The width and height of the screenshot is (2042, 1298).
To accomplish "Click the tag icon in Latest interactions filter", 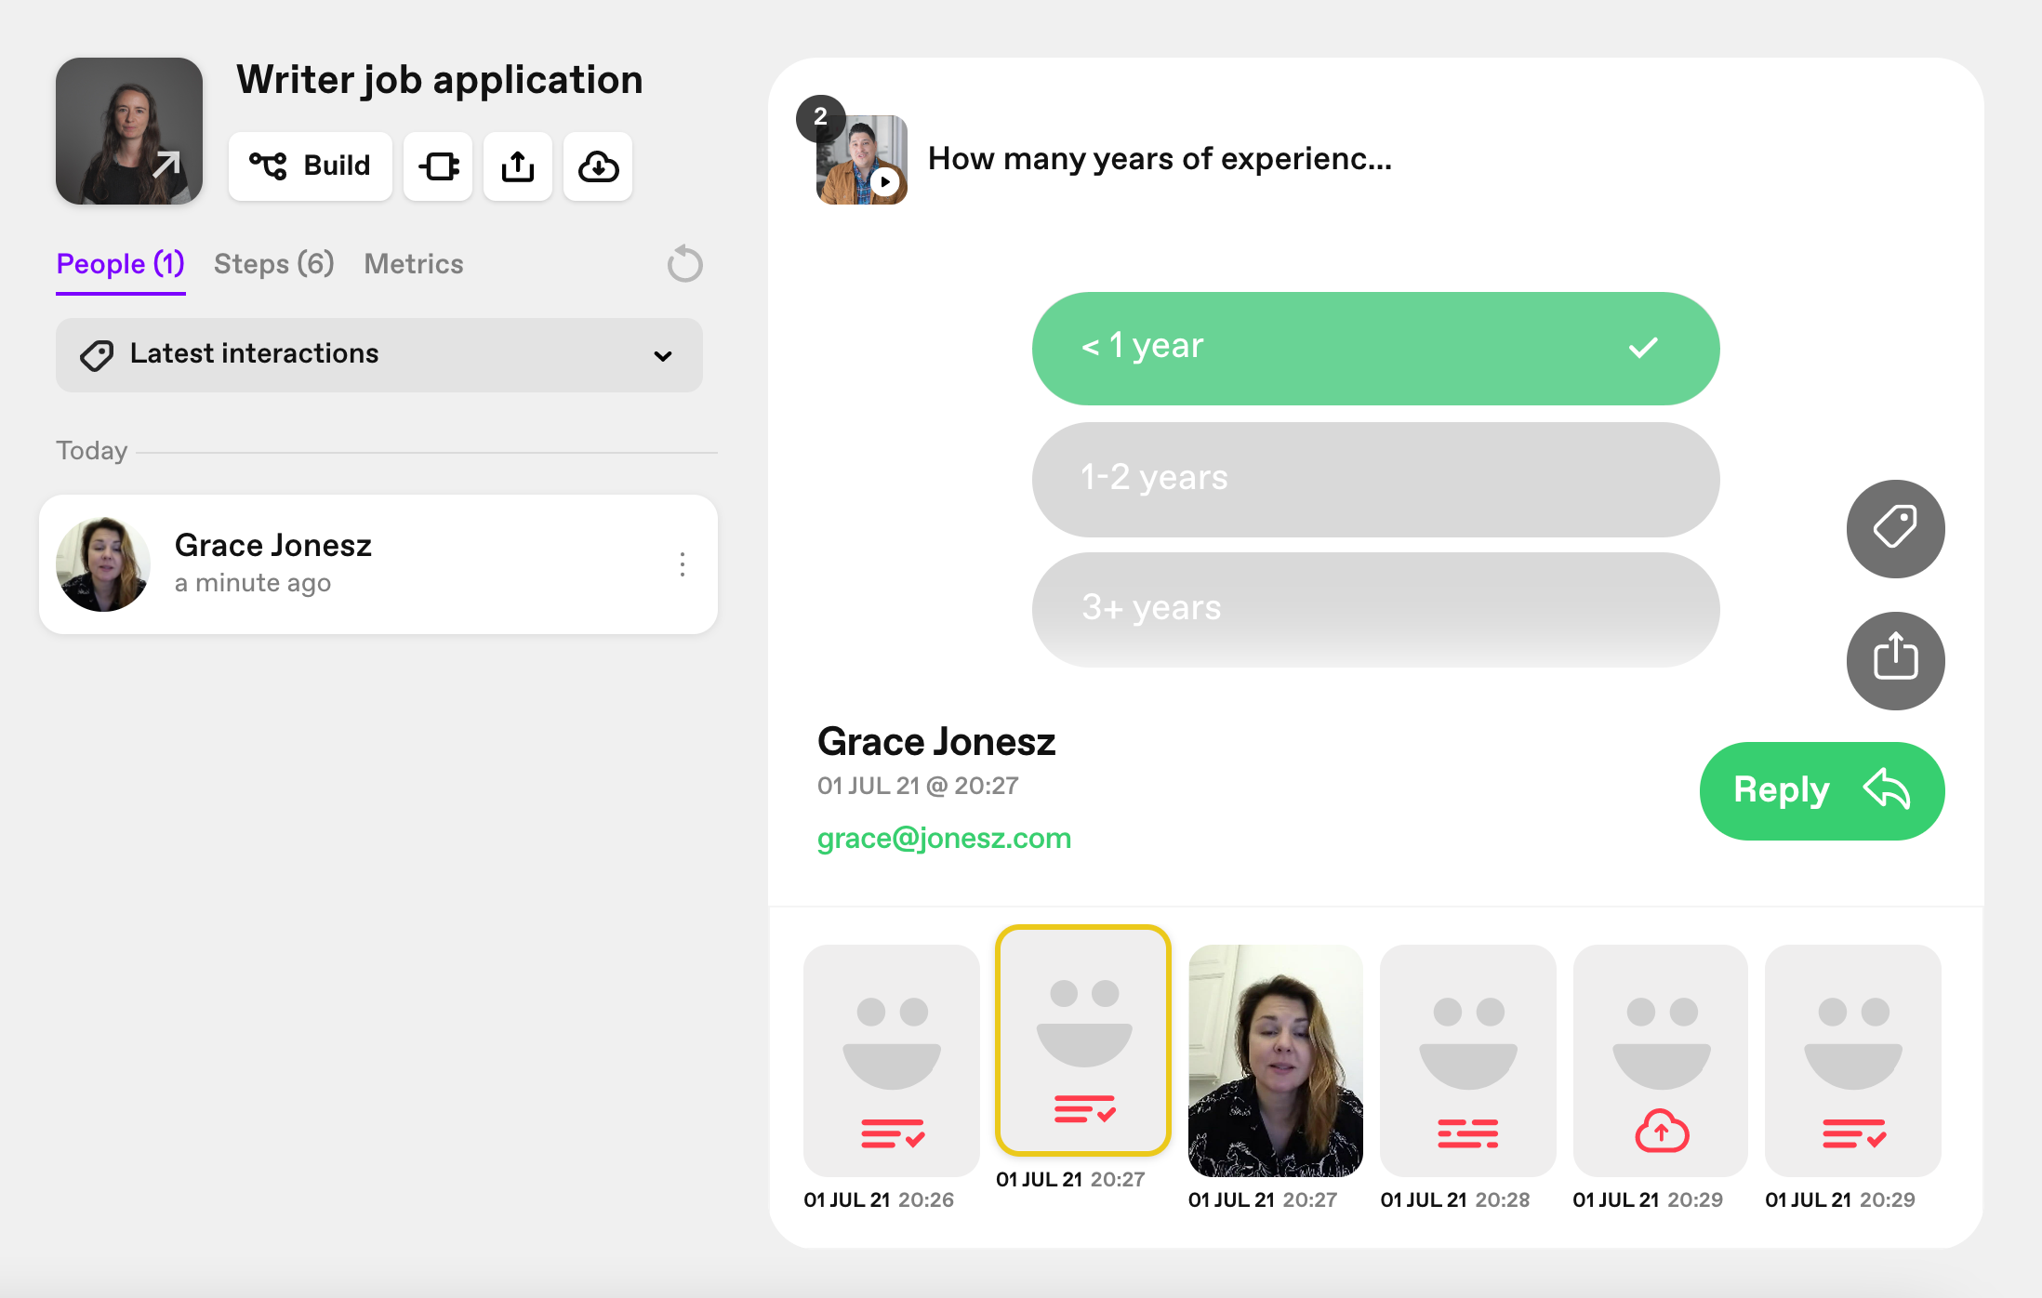I will click(97, 355).
